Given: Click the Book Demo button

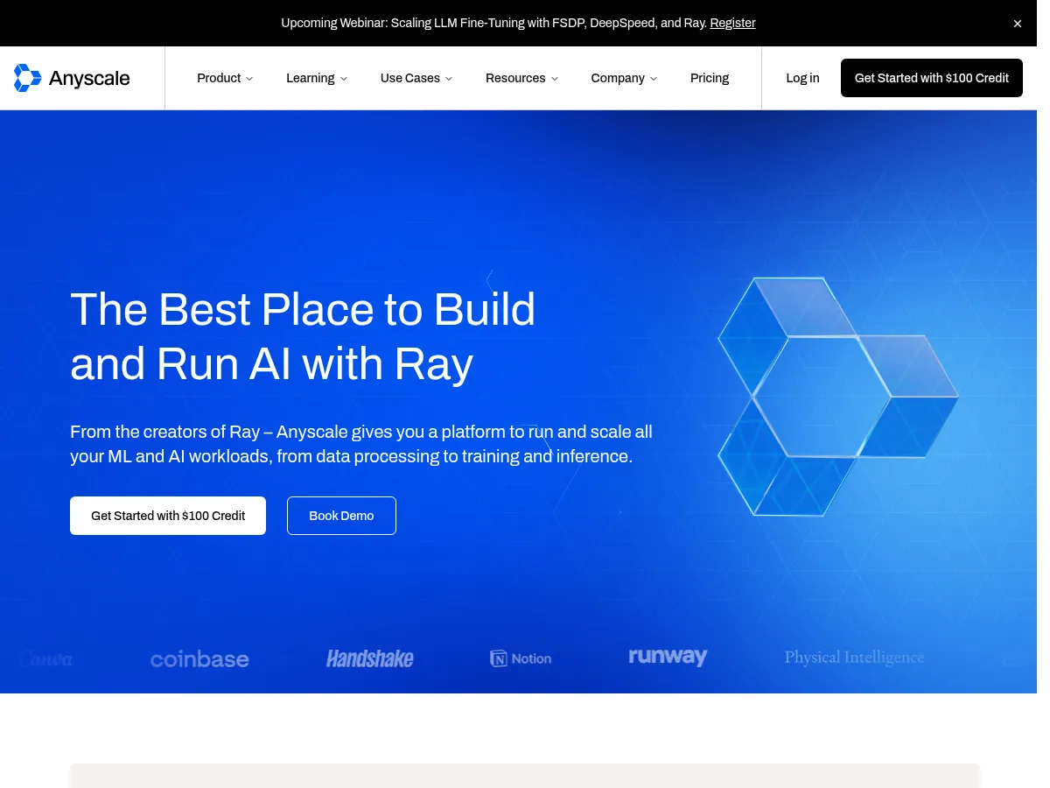Looking at the screenshot, I should coord(341,516).
